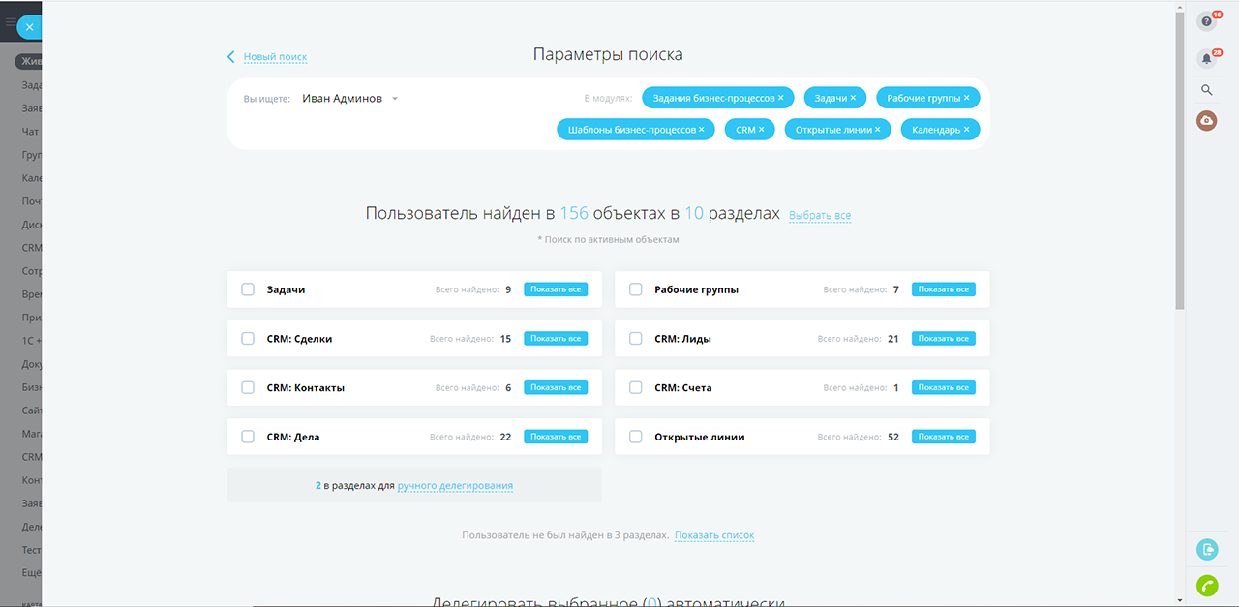Show all results for CRM: Счета
Screen dimensions: 1239x607
(944, 387)
